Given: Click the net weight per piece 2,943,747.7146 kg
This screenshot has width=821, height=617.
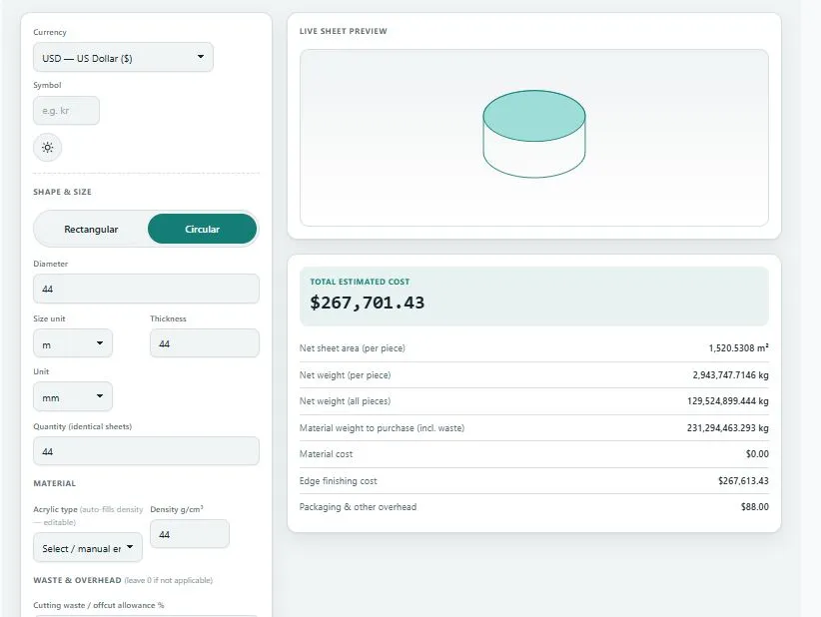Looking at the screenshot, I should (x=730, y=375).
